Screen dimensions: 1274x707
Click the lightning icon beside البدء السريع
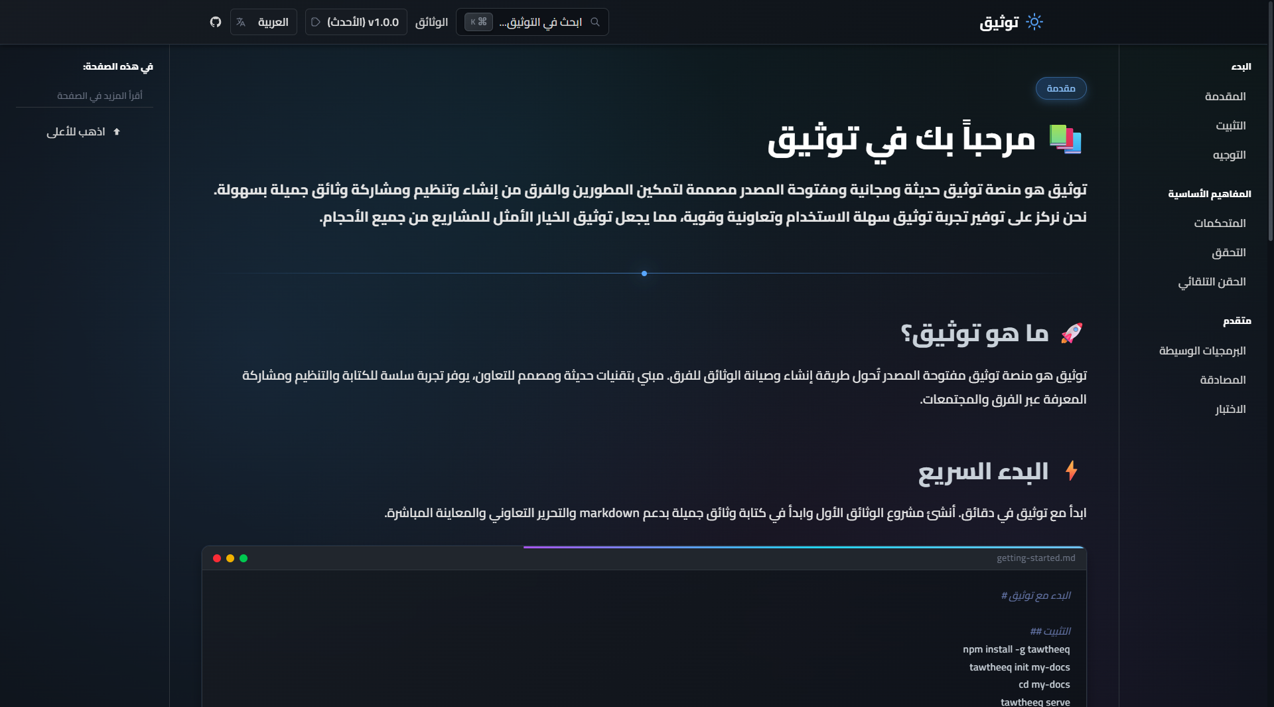[x=1071, y=471]
